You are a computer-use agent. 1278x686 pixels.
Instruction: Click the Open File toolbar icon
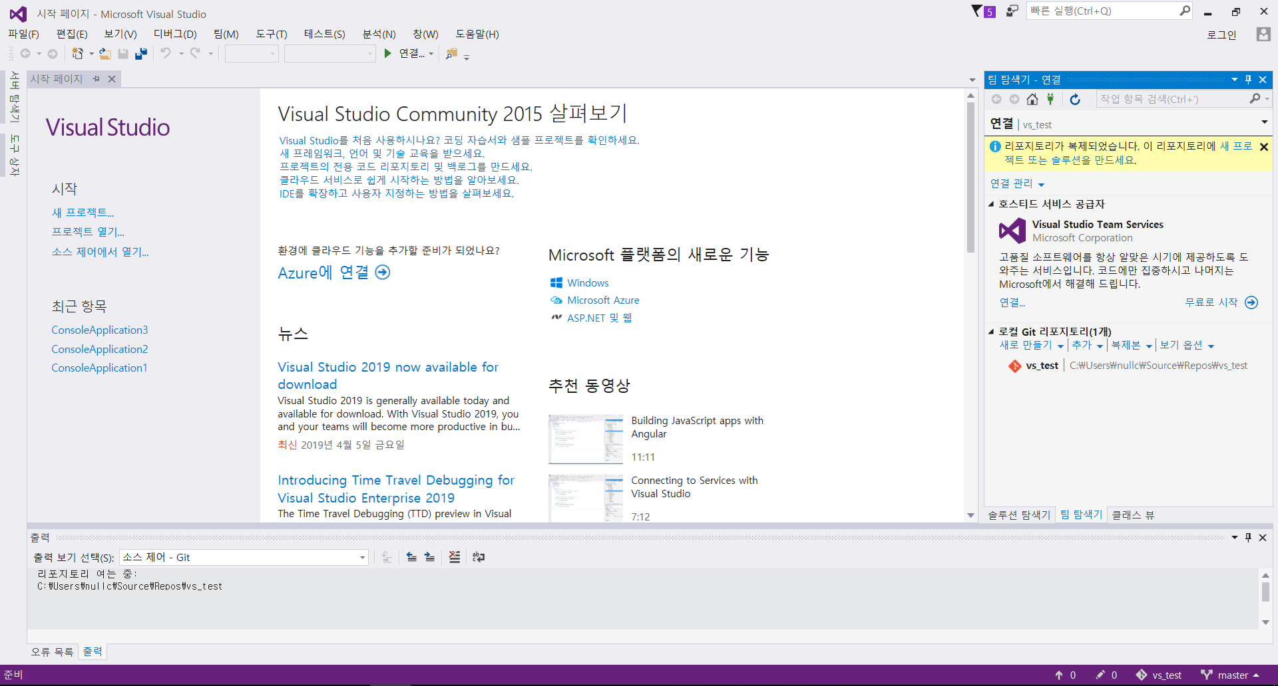pyautogui.click(x=105, y=53)
